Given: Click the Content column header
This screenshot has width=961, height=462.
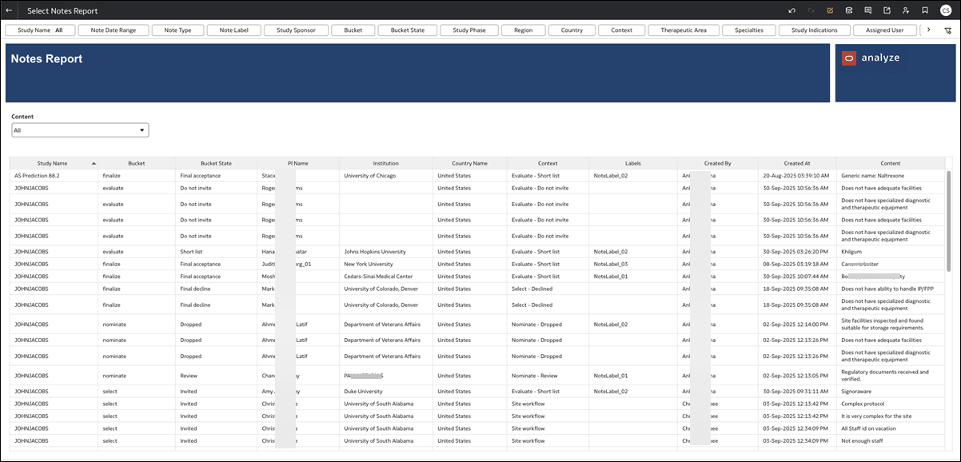Looking at the screenshot, I should pos(890,163).
